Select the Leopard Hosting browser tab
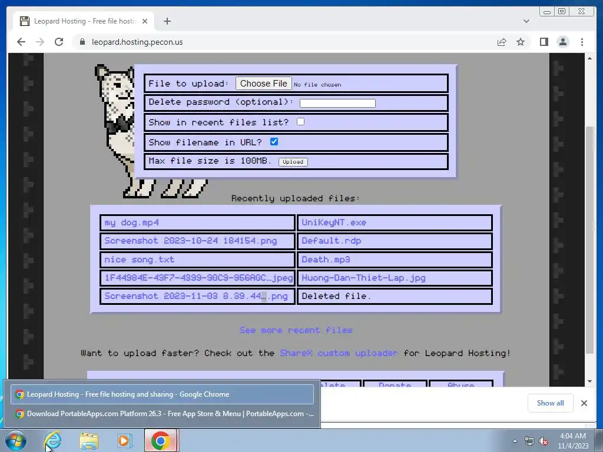 (x=84, y=21)
